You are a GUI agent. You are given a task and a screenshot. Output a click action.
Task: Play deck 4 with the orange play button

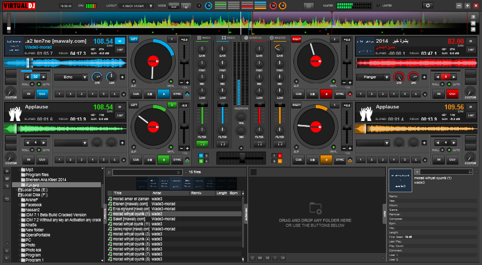326,160
